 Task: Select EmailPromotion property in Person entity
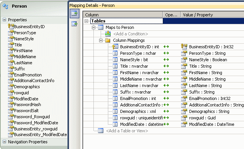point(28,75)
